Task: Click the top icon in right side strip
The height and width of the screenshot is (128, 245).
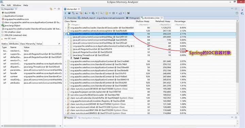Action: pyautogui.click(x=242, y=10)
